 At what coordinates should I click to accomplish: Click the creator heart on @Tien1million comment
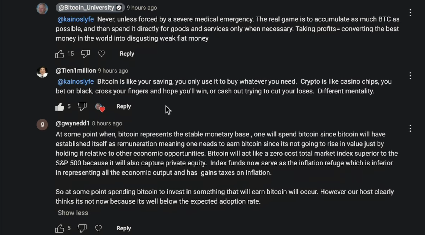(100, 107)
